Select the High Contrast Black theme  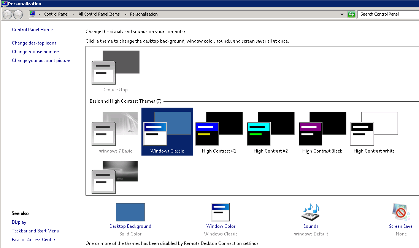pyautogui.click(x=322, y=129)
